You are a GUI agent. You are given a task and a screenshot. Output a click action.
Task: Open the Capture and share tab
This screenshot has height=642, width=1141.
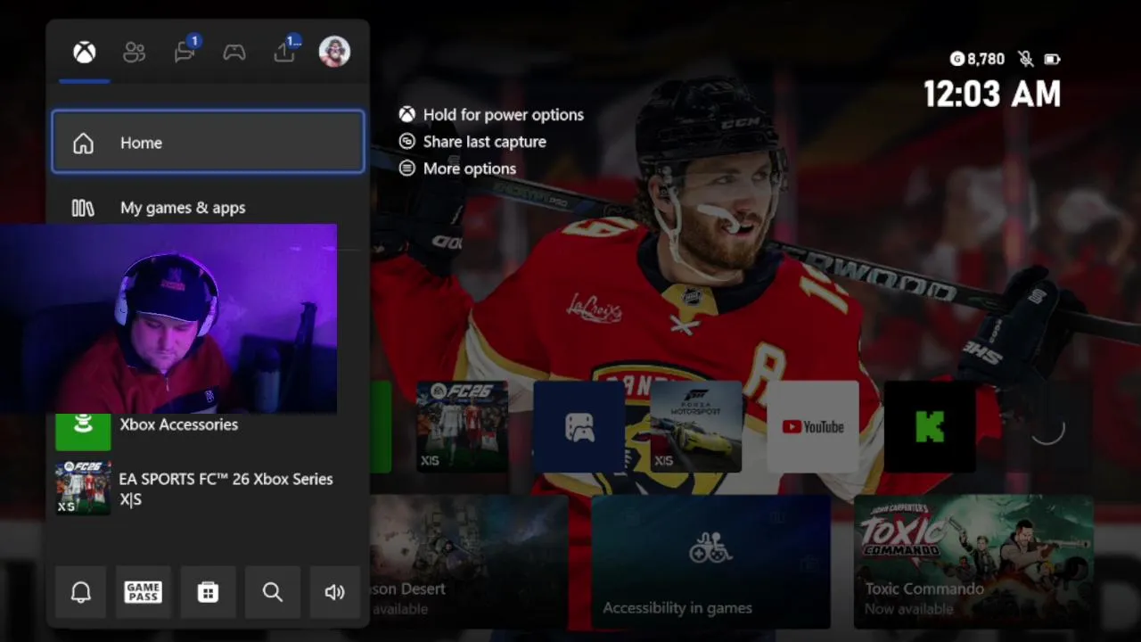click(285, 52)
